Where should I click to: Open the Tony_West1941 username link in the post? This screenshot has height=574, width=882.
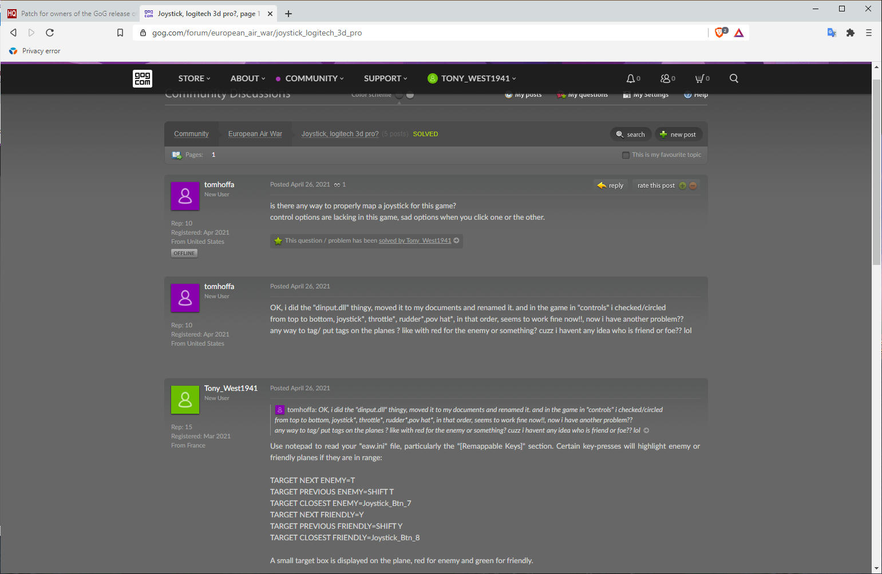(231, 388)
